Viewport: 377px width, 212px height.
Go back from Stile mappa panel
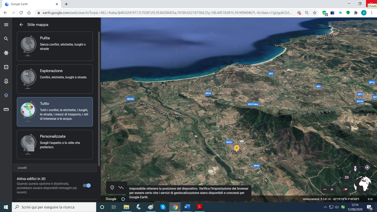click(21, 25)
